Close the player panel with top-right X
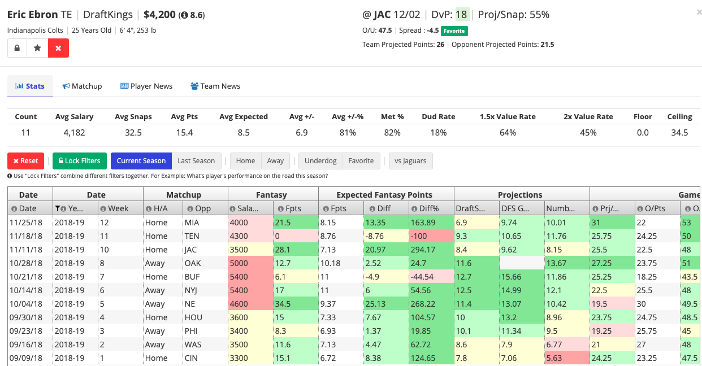 point(699,11)
